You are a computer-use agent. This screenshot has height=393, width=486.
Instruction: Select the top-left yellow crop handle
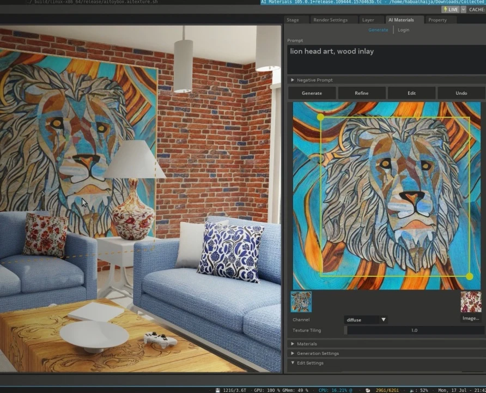pos(320,117)
